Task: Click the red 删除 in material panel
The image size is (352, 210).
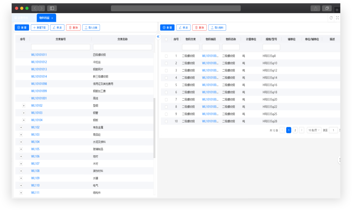Action: tap(199, 27)
